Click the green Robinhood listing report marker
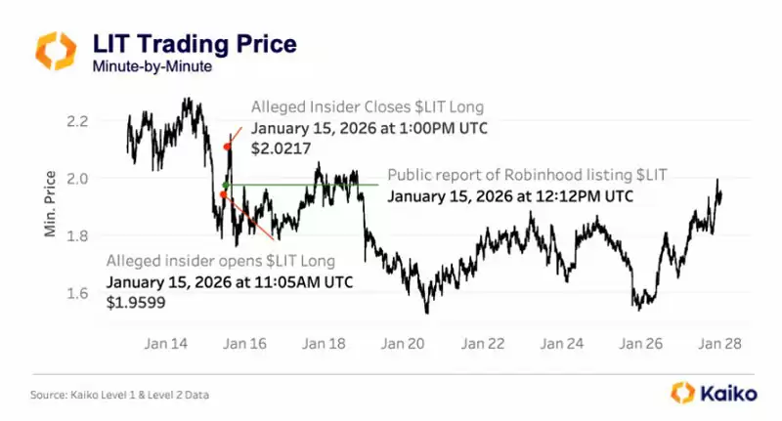The width and height of the screenshot is (782, 421). tap(226, 186)
